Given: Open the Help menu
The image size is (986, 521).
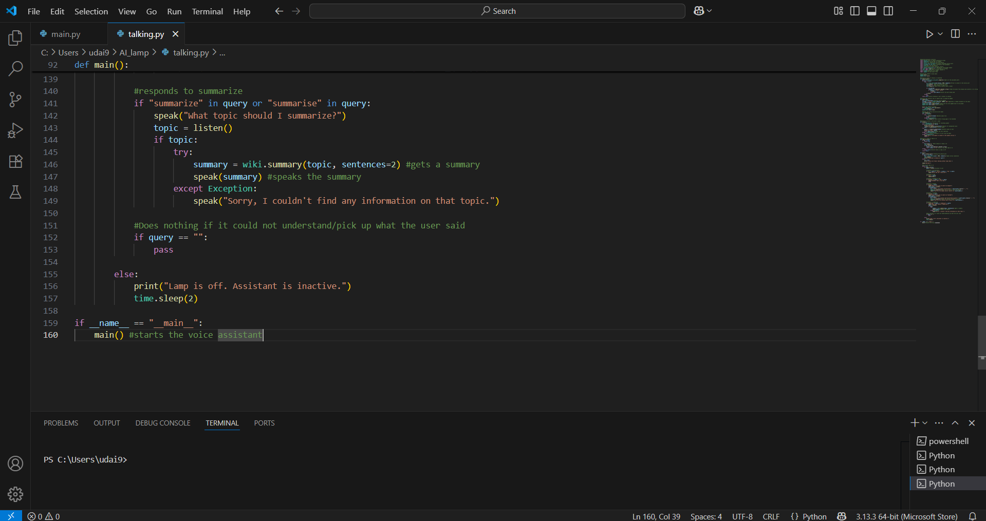Looking at the screenshot, I should point(241,11).
